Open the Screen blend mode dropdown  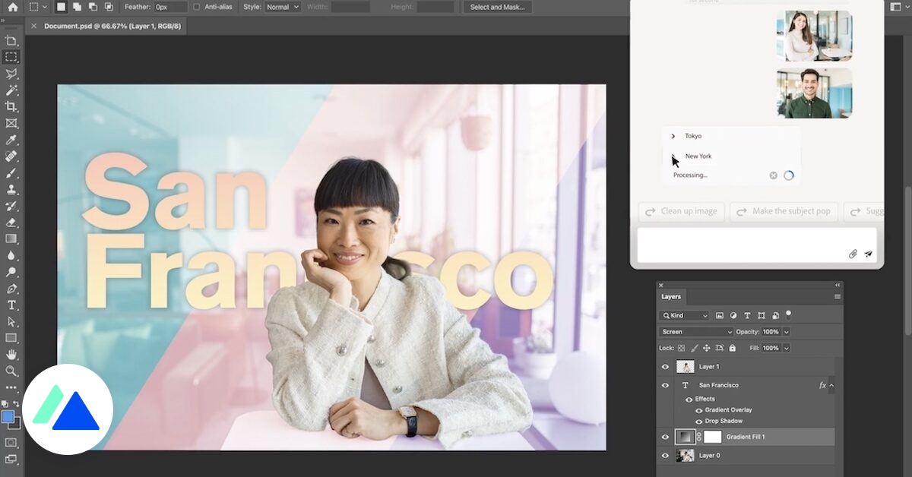(x=695, y=331)
